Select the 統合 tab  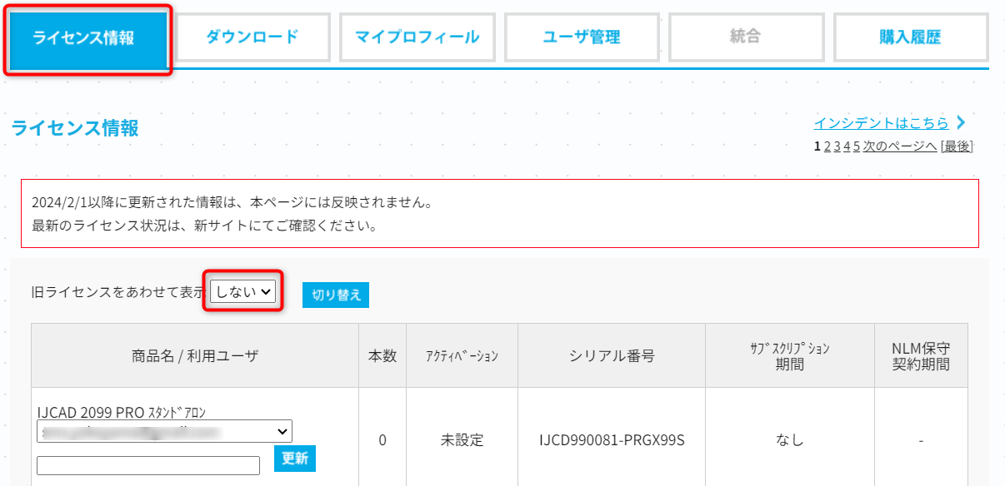[744, 37]
